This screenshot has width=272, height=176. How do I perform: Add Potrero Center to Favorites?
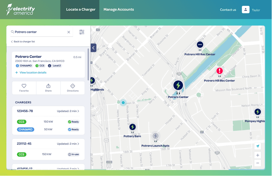[x=24, y=88]
